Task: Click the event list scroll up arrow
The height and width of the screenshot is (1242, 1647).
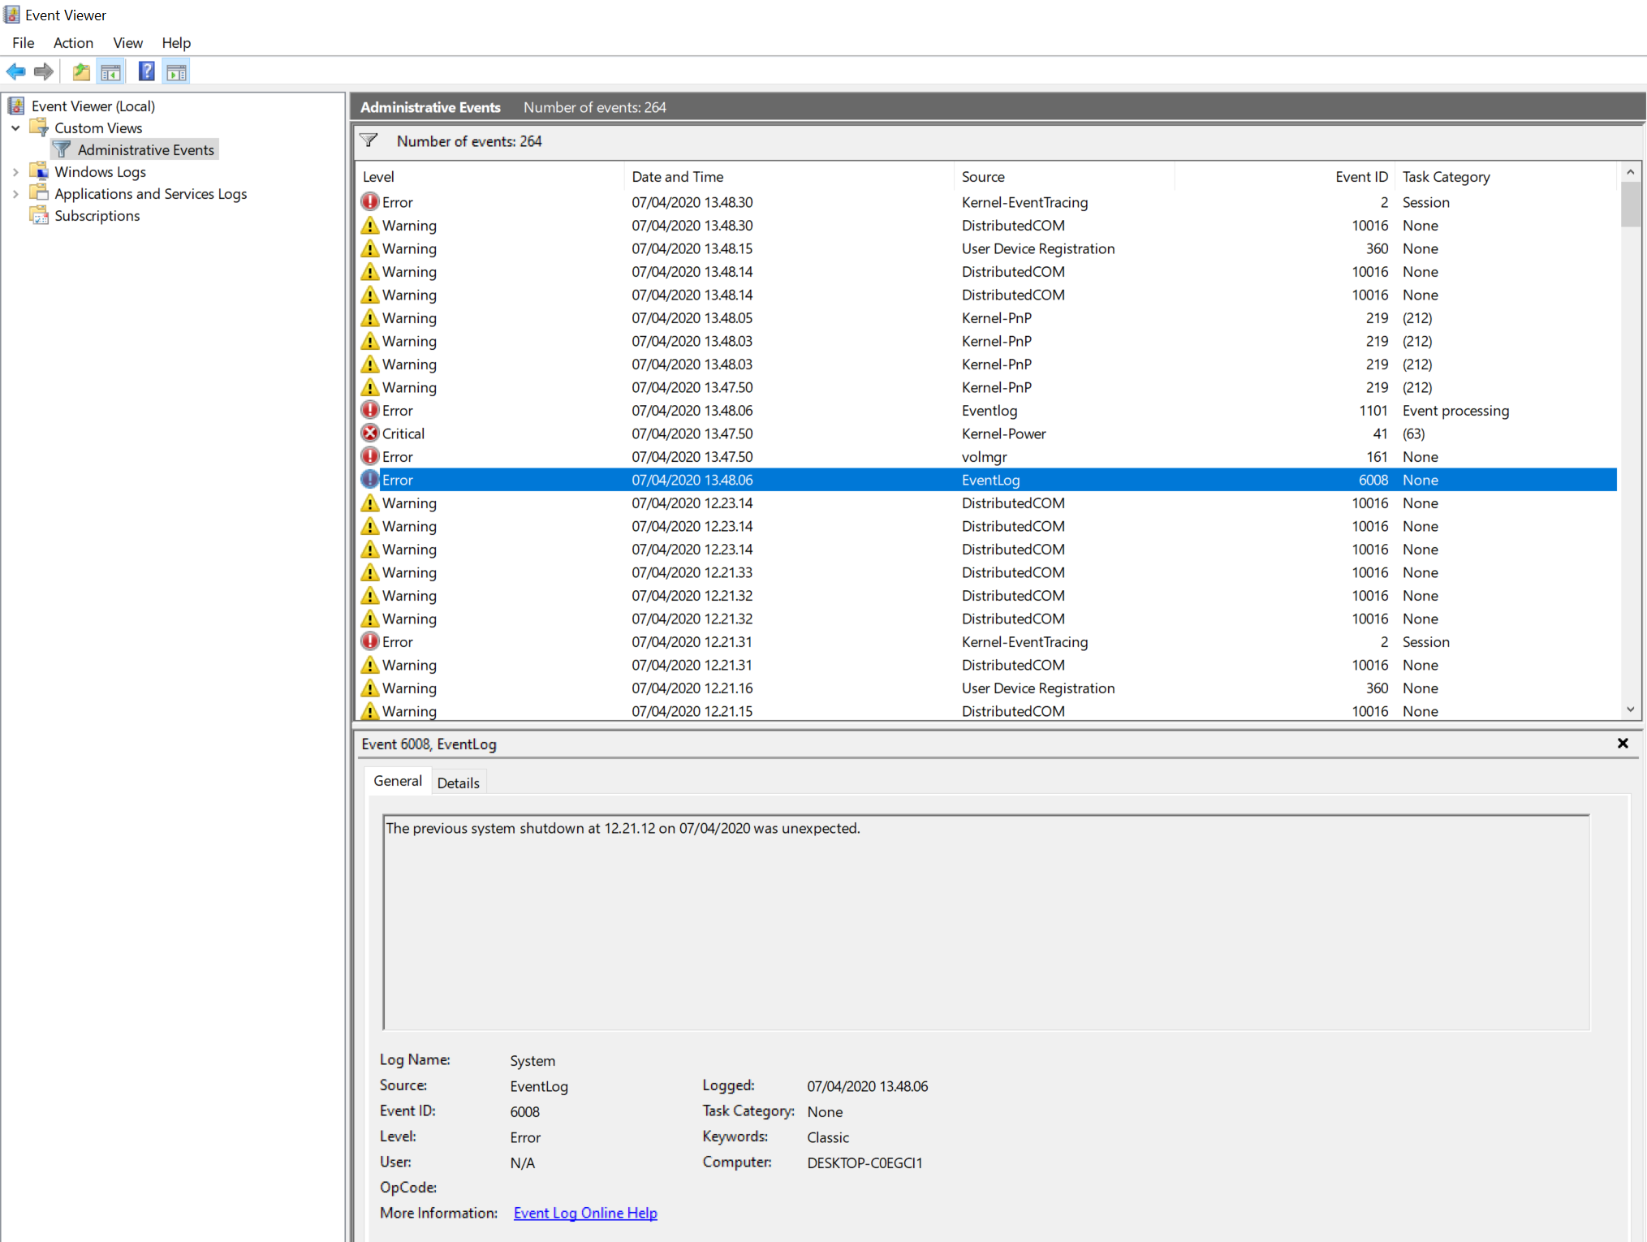Action: pos(1630,171)
